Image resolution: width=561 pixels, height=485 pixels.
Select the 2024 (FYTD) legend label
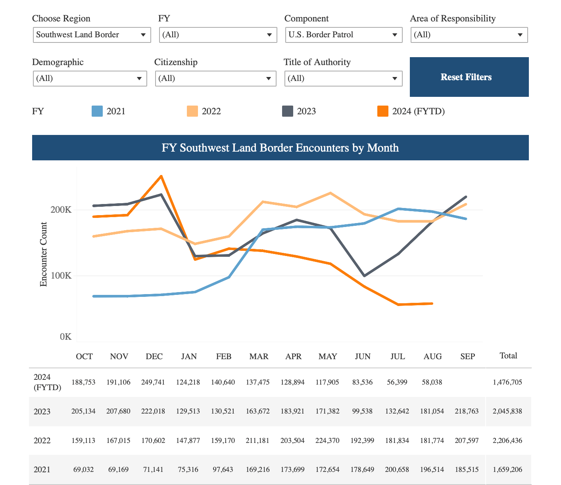click(x=419, y=112)
